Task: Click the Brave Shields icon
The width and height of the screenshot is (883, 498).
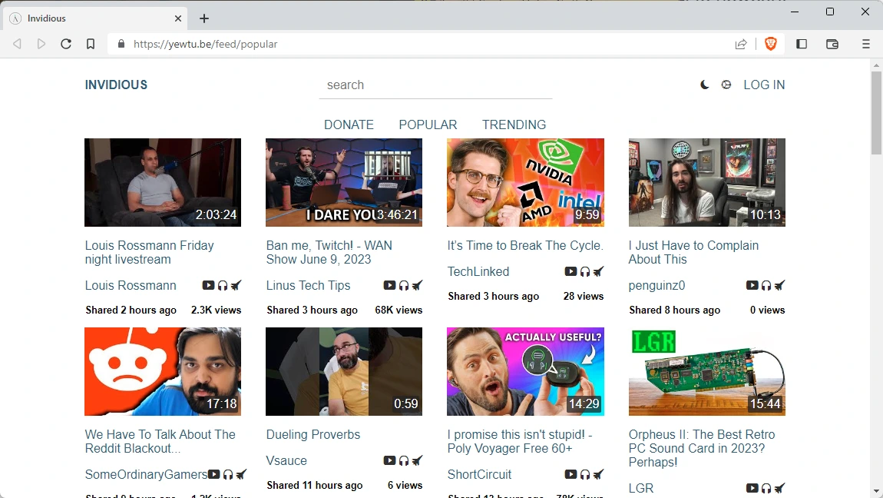Action: pos(771,45)
